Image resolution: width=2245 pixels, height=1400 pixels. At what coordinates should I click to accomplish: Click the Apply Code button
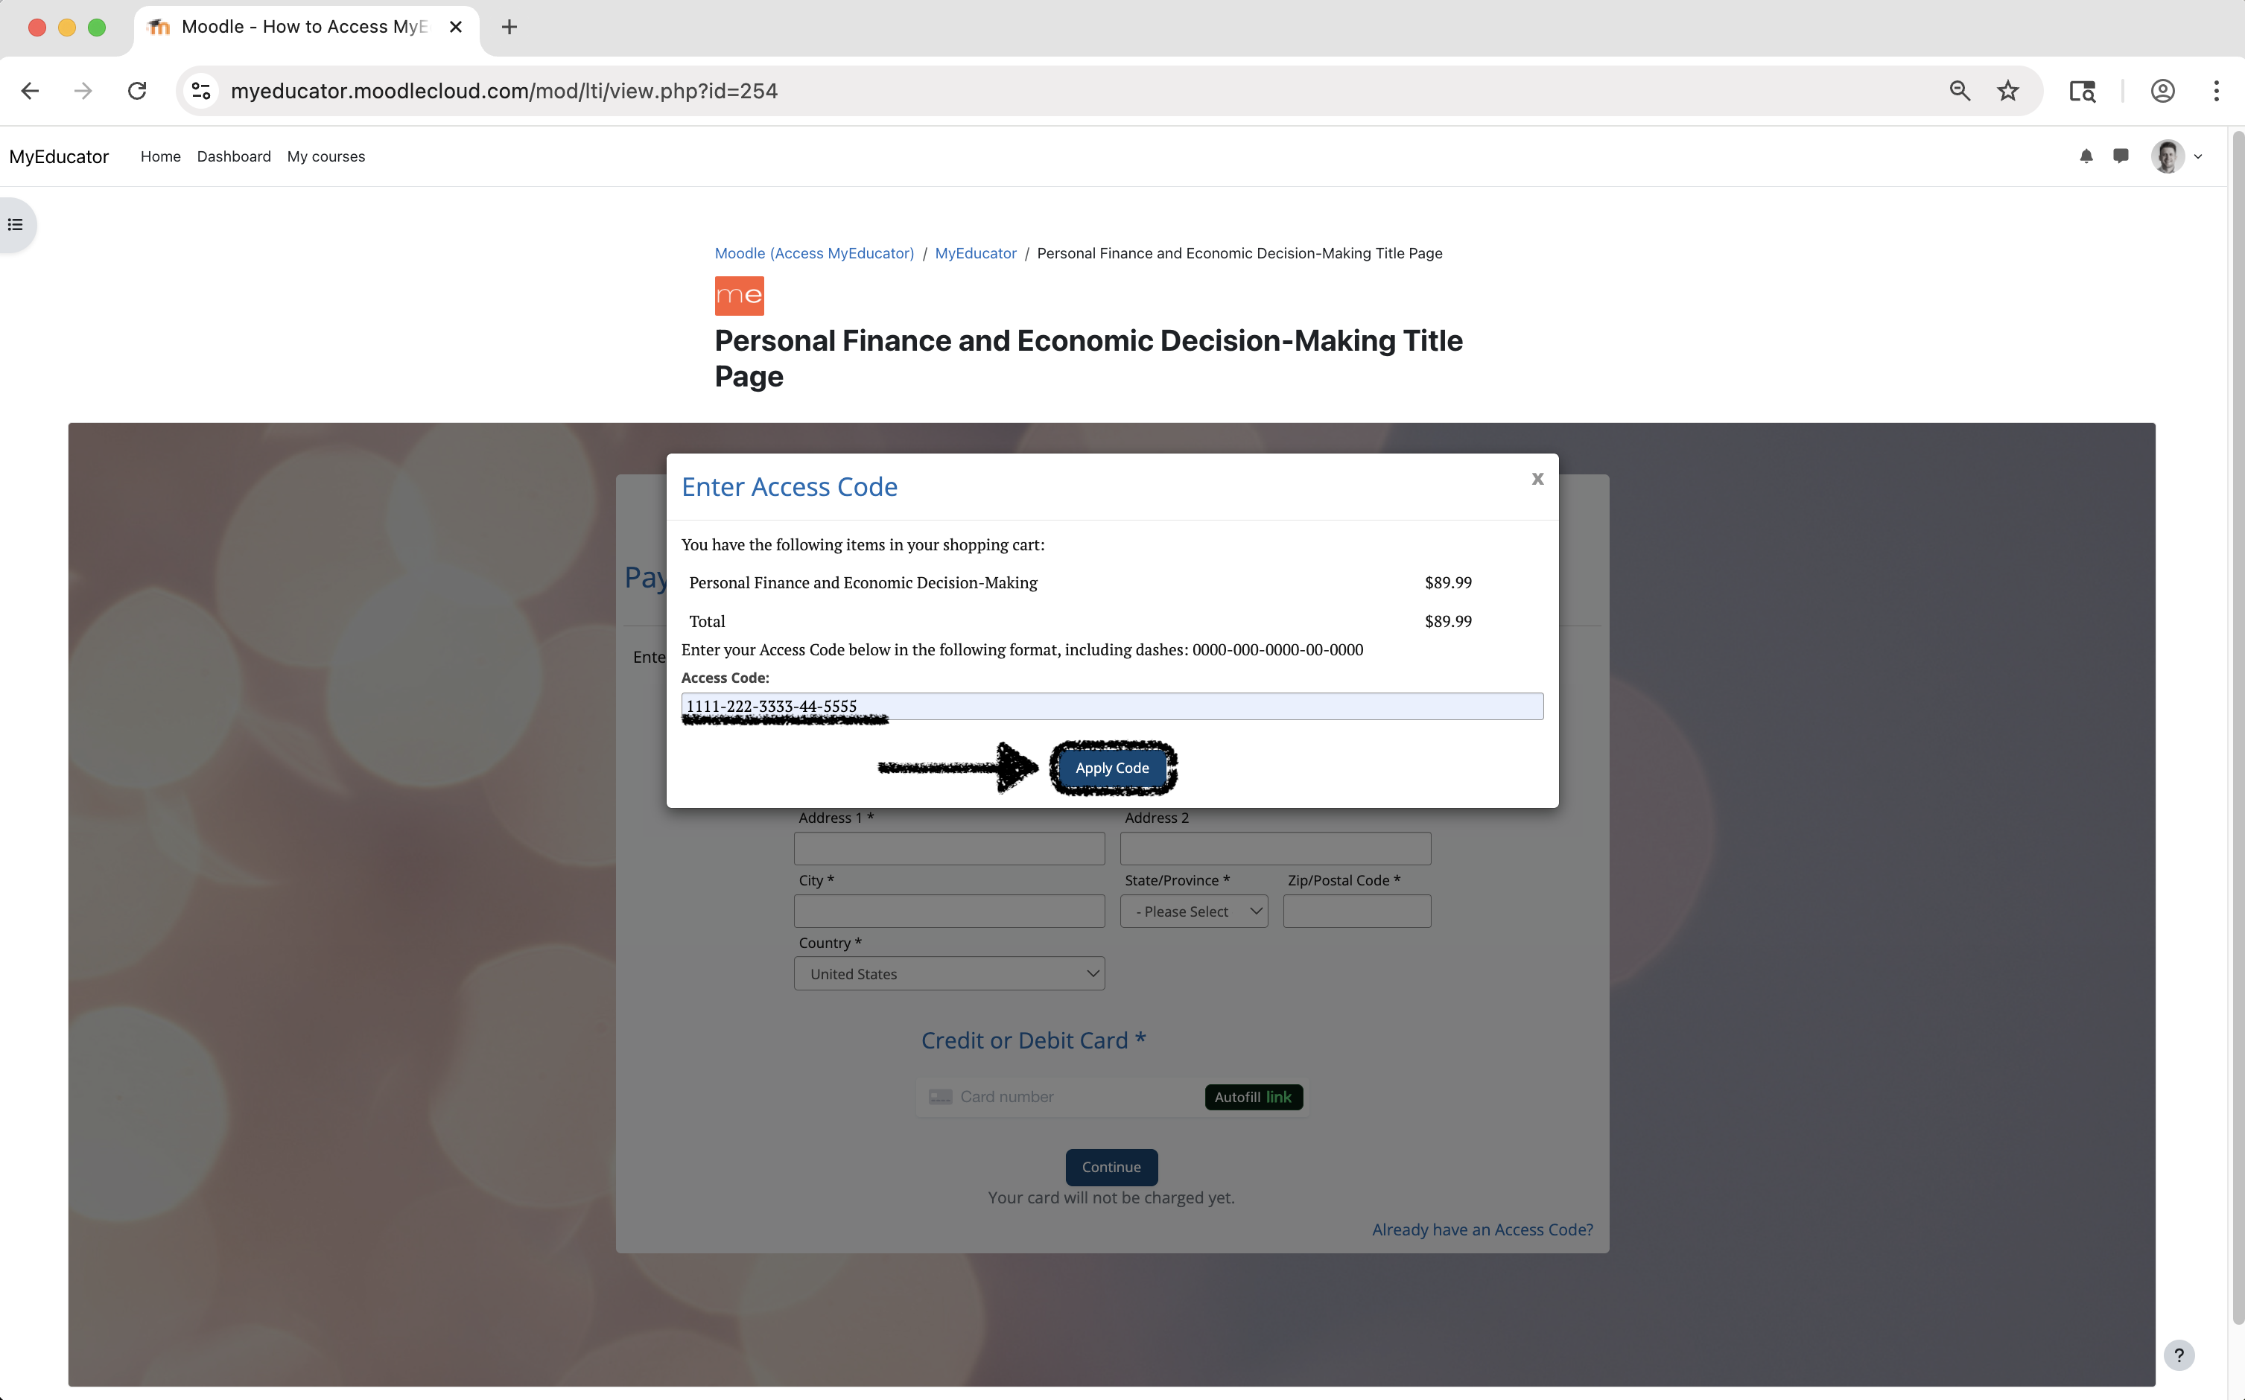point(1111,768)
